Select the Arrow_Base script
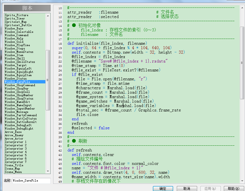The image size is (245, 191). point(13,132)
